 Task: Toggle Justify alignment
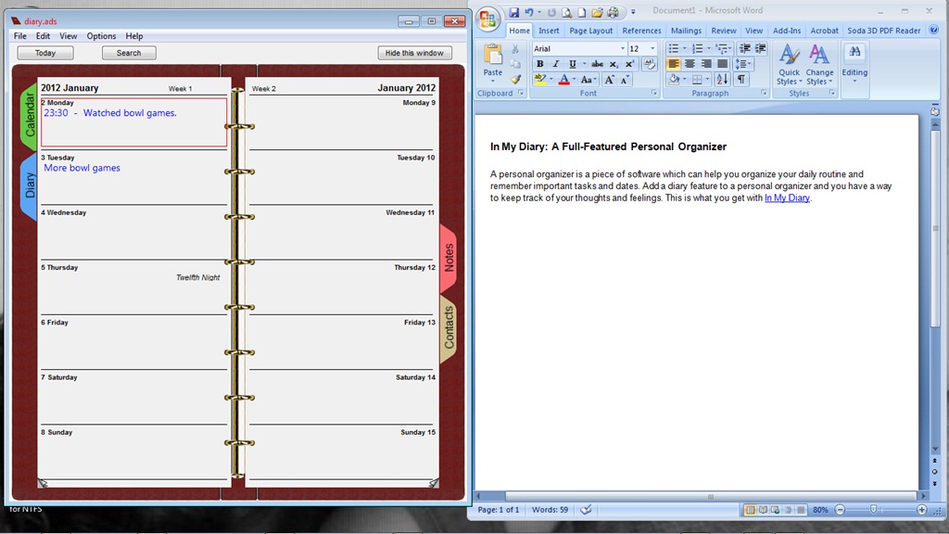pyautogui.click(x=722, y=64)
